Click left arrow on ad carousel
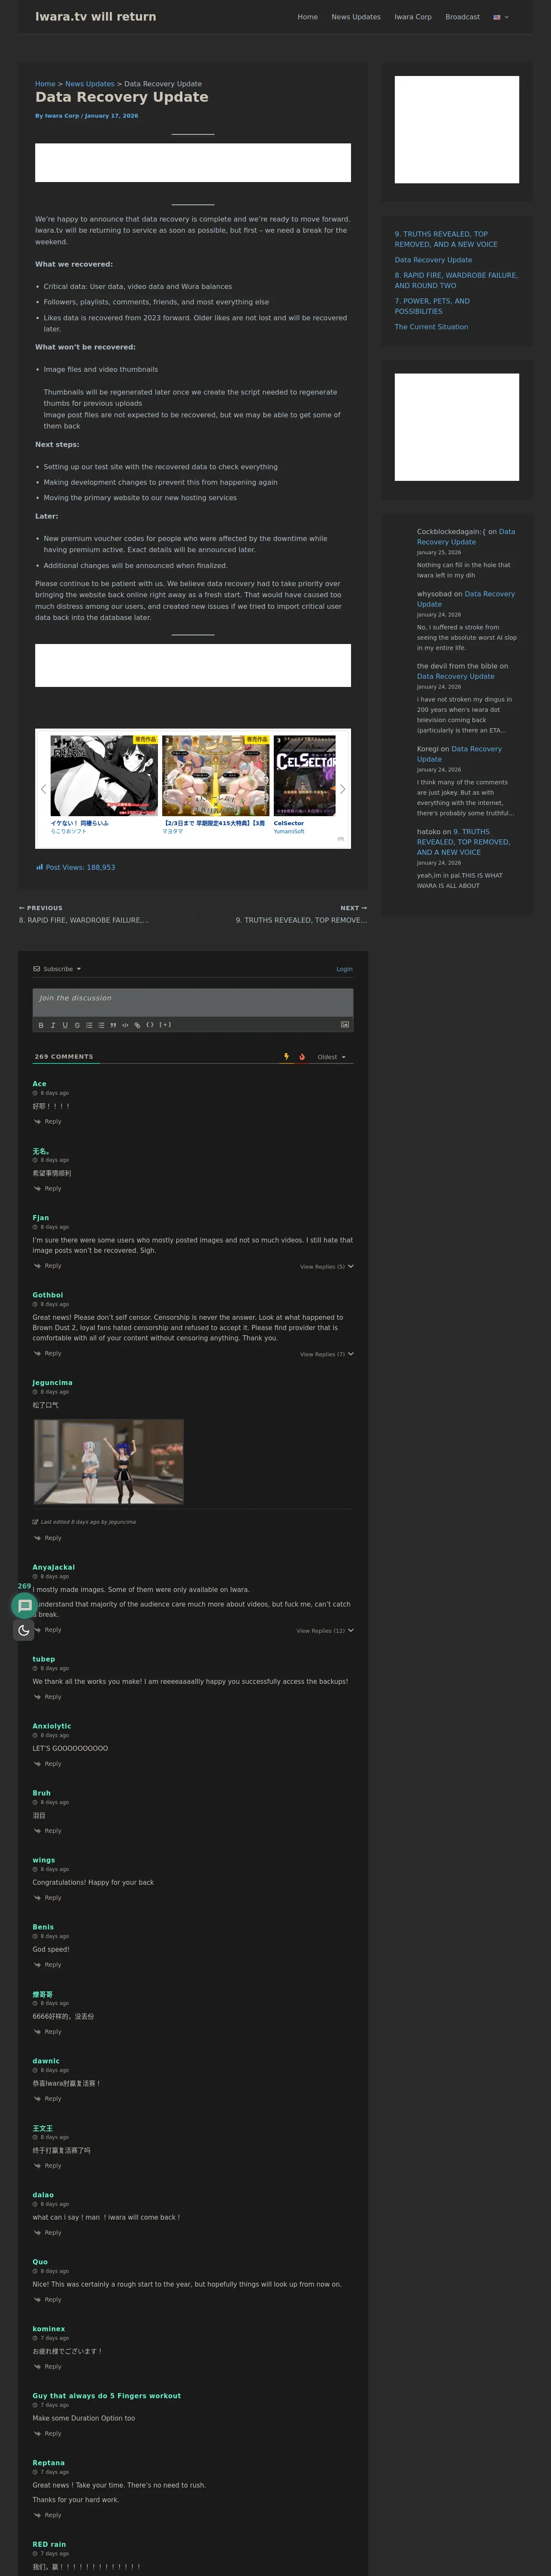The height and width of the screenshot is (2576, 551). click(x=43, y=789)
